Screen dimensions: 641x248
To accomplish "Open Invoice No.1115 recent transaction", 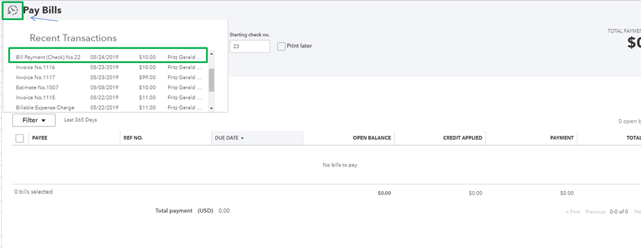I will 109,98.
